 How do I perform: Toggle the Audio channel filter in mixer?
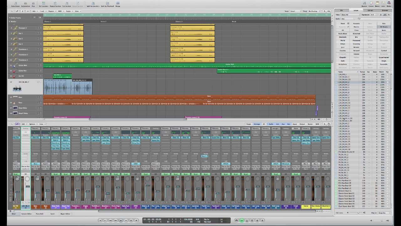[271, 124]
